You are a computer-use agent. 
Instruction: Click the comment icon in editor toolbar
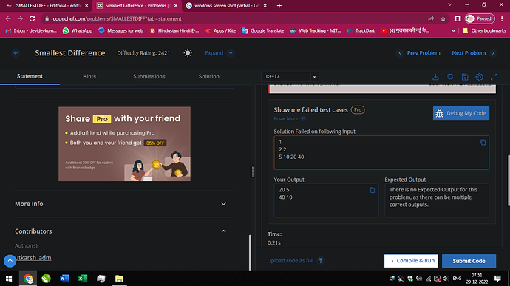450,77
